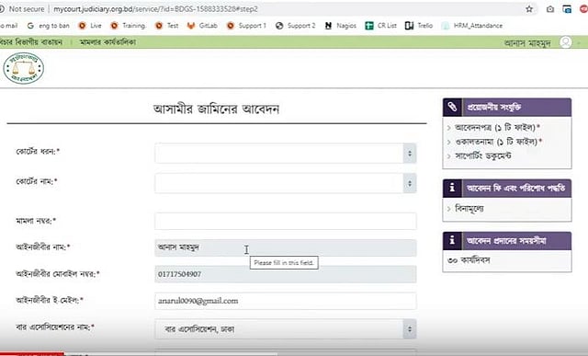The image size is (588, 356).
Task: Open the Nagios bookmark
Action: (341, 26)
